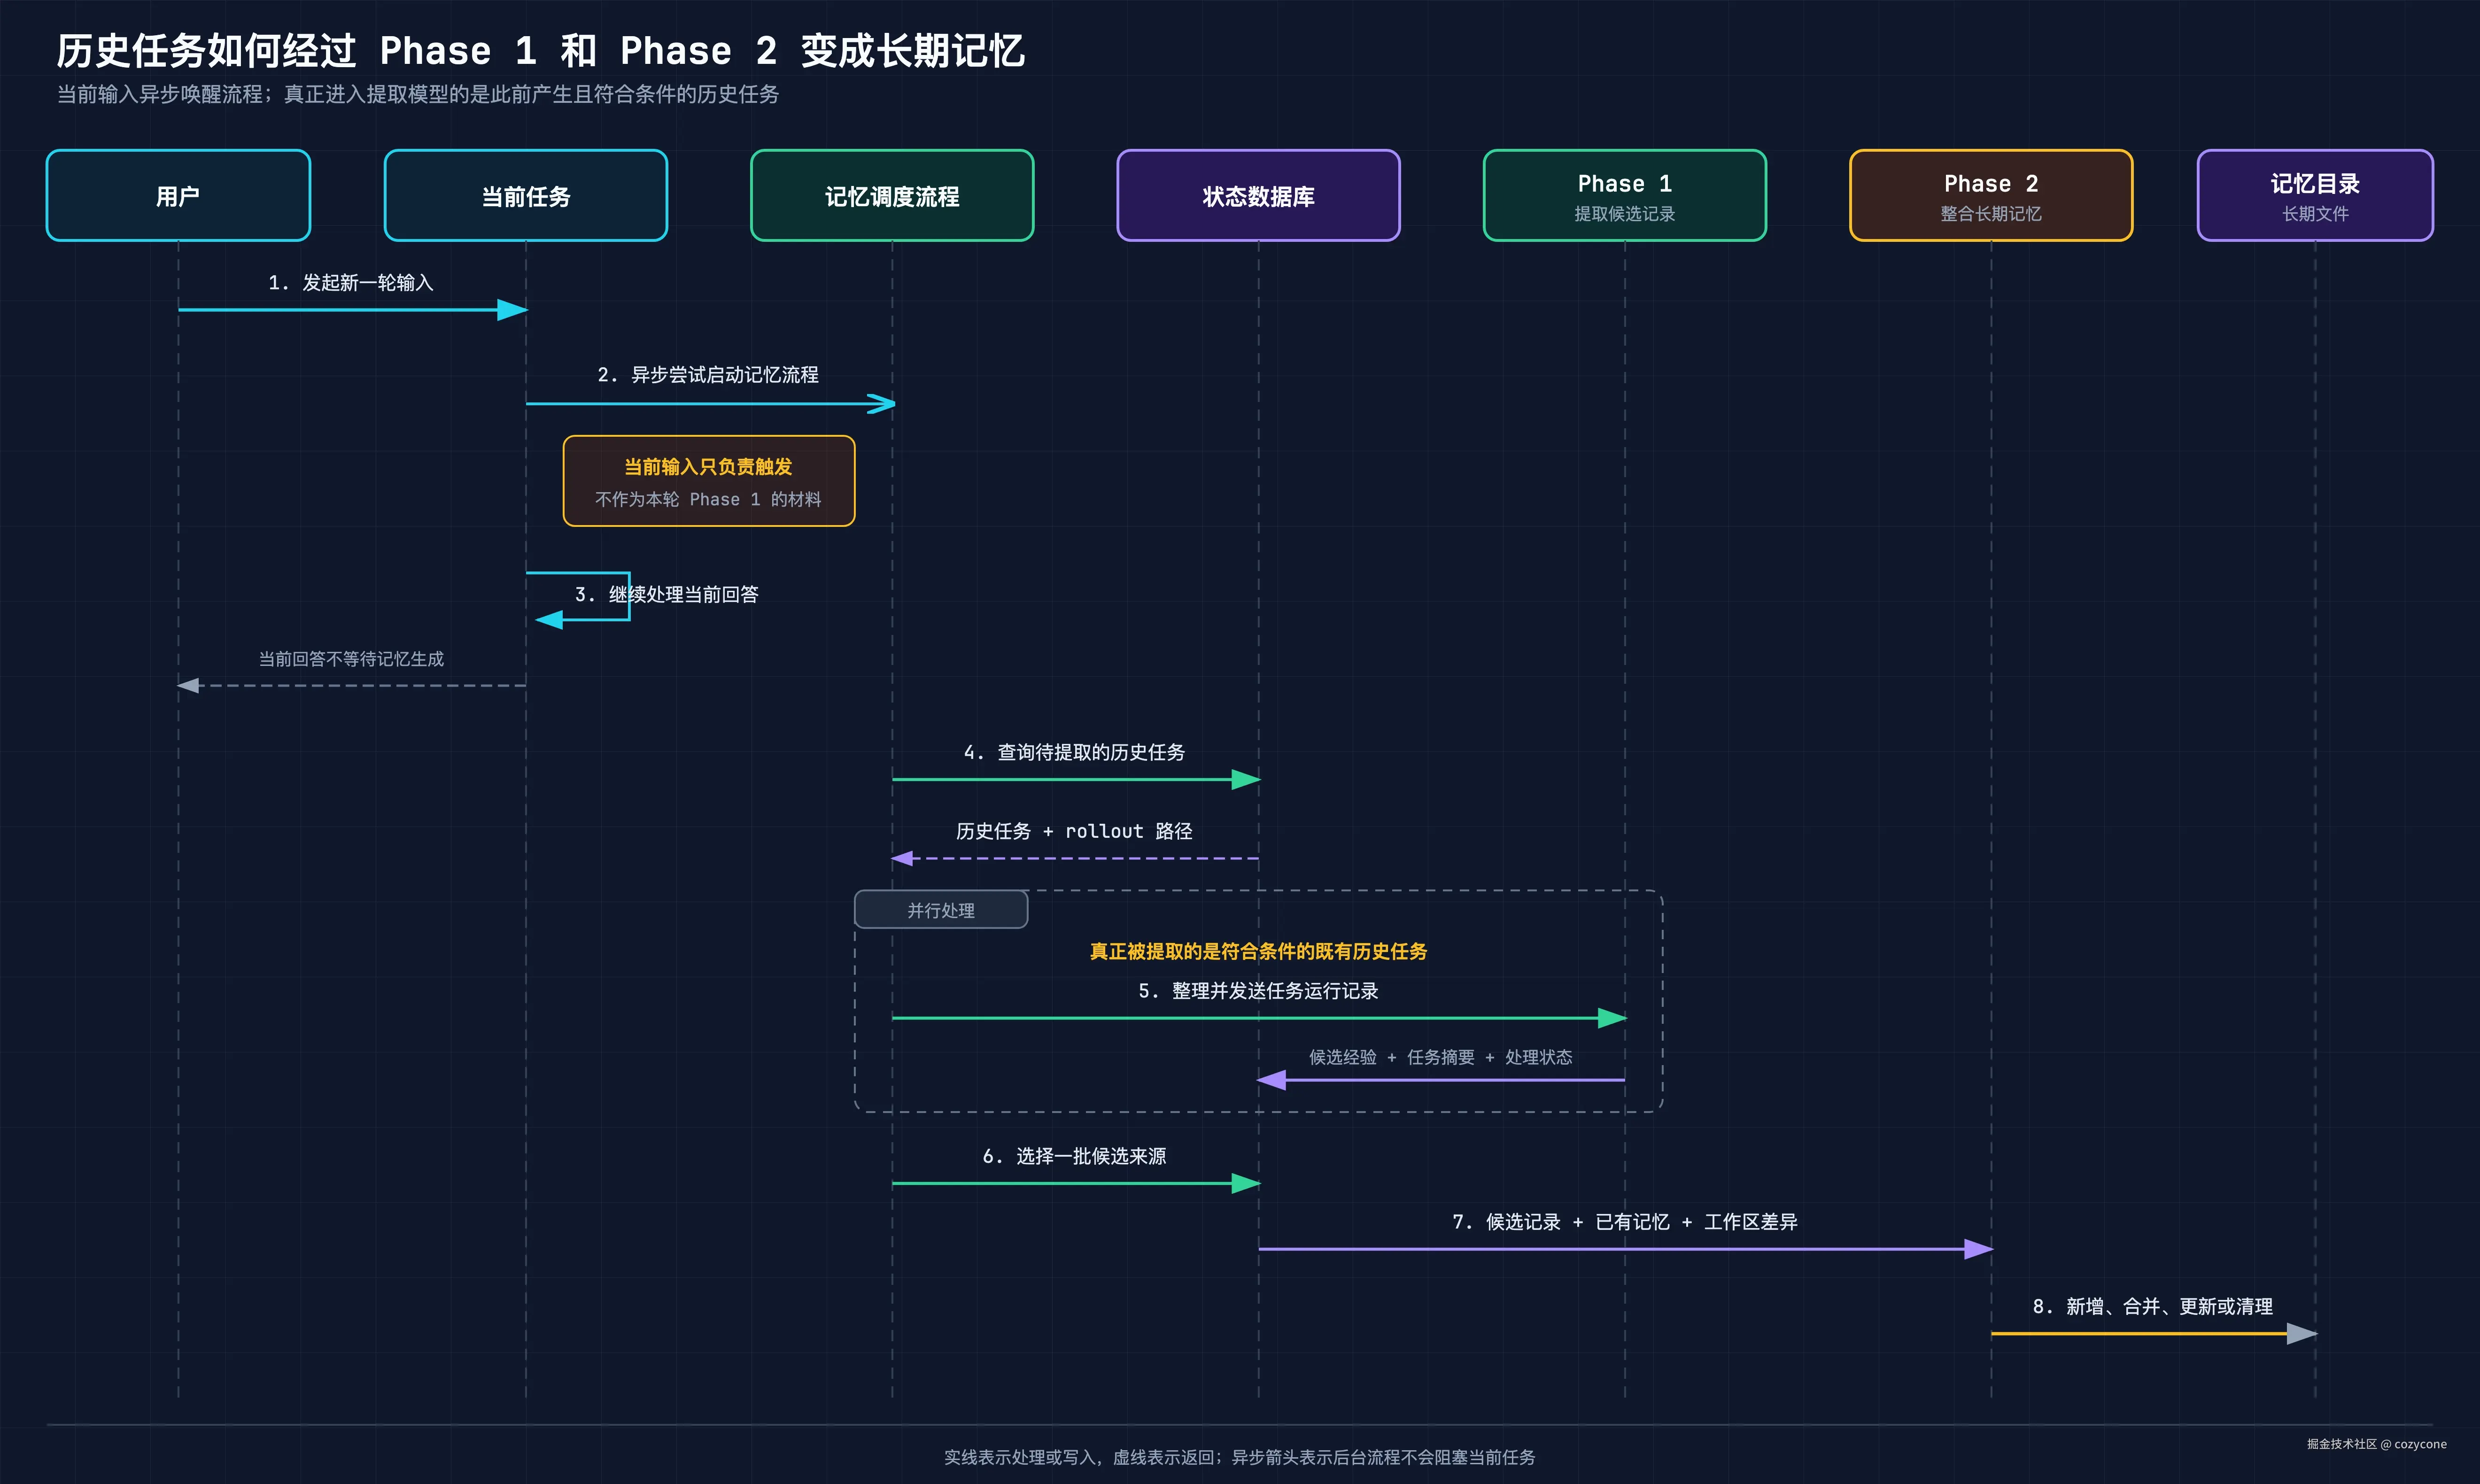
Task: Click the 用户 participant box
Action: pyautogui.click(x=178, y=196)
